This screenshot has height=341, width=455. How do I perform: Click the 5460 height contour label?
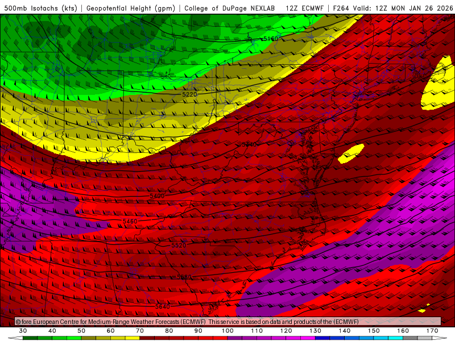coord(130,222)
